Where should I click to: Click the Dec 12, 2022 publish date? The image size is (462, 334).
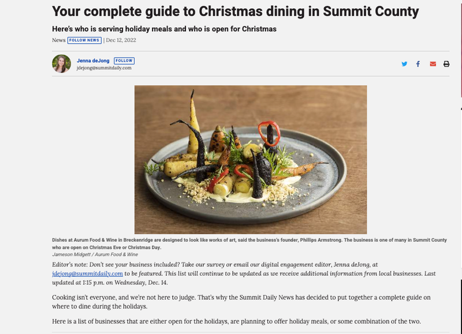pos(121,40)
